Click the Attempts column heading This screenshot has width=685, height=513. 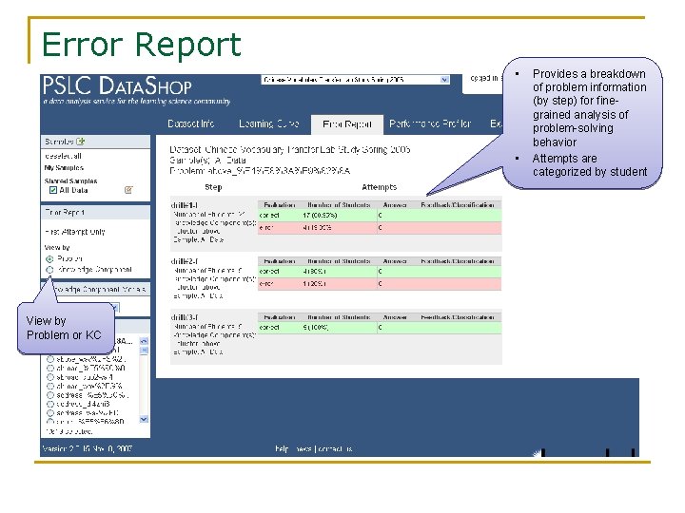[380, 187]
